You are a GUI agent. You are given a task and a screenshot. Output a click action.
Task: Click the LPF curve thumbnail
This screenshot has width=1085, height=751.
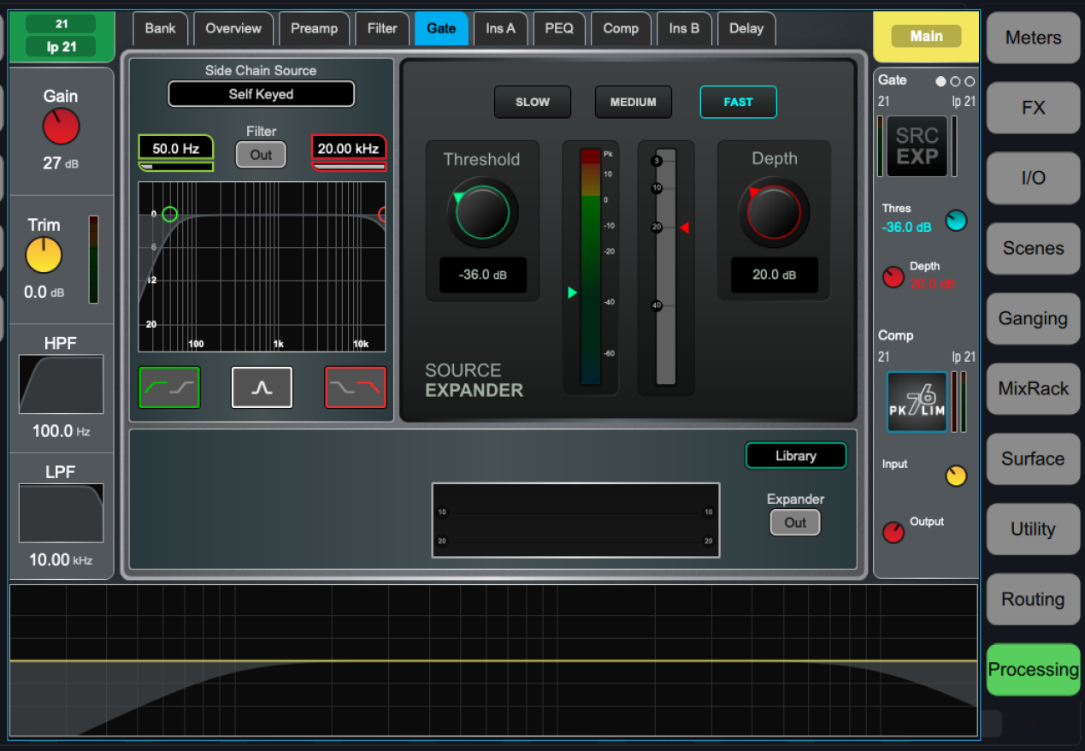click(x=61, y=513)
